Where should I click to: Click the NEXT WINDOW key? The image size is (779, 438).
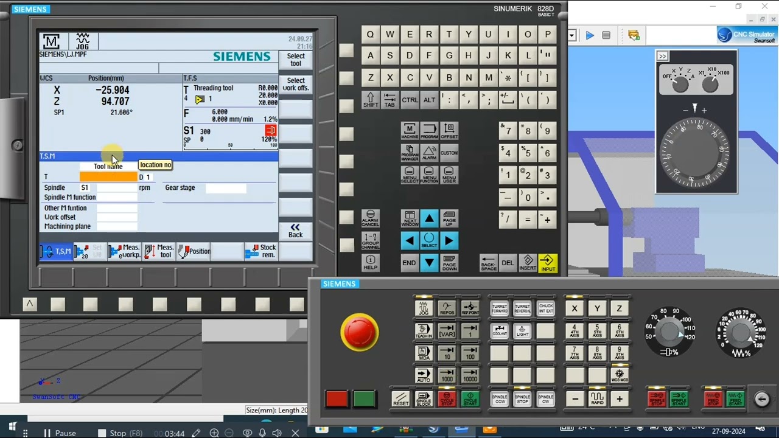click(410, 218)
